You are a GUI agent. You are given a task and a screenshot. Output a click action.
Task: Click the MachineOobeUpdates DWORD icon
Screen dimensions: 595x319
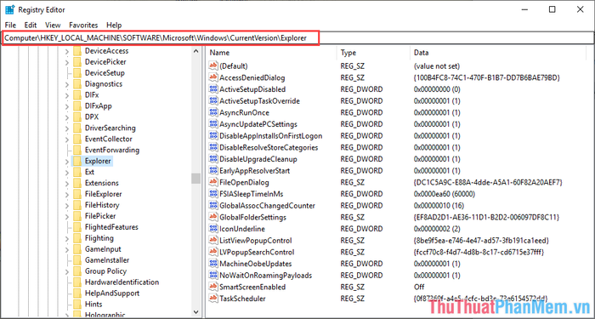[213, 264]
